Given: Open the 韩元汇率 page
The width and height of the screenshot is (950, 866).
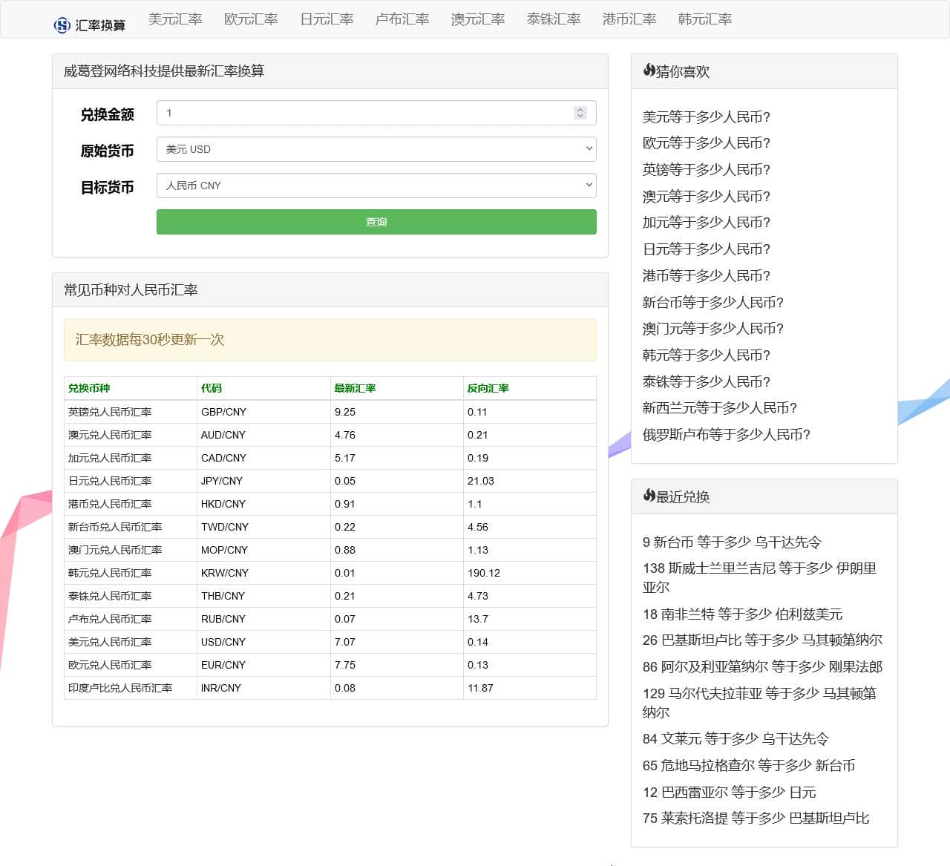Looking at the screenshot, I should coord(704,20).
